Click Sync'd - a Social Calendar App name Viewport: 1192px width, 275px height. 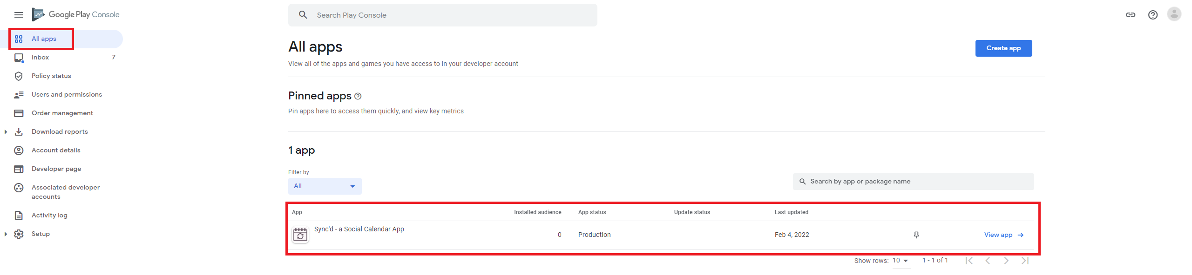tap(359, 229)
